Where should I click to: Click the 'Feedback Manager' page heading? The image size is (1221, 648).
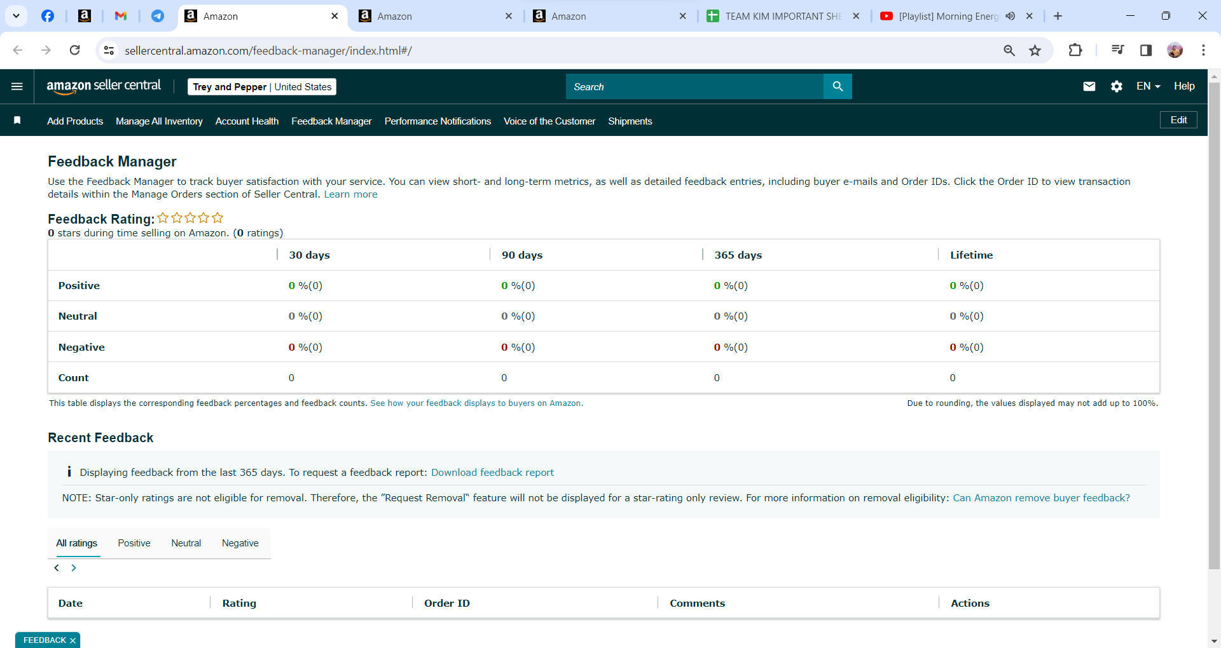[112, 161]
